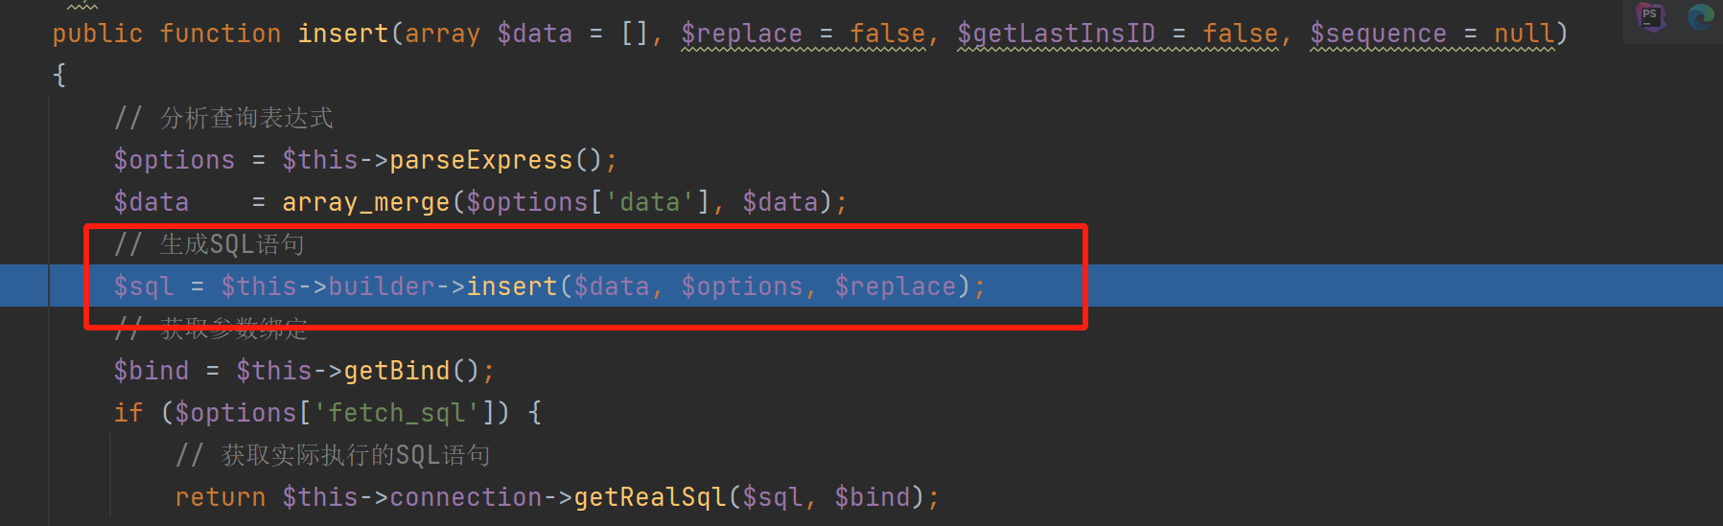Open preview in PhpStorm built-in browser icon
The image size is (1723, 526).
point(1651,16)
